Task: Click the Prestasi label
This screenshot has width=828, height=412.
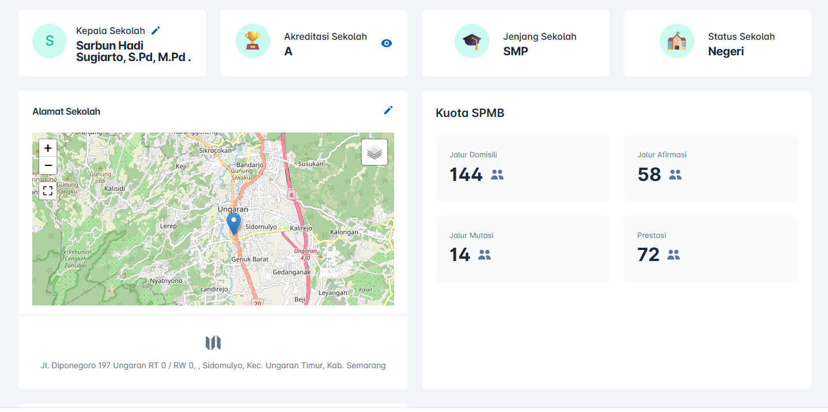Action: tap(652, 235)
